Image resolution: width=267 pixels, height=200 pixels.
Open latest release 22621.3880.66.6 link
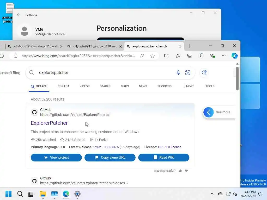[106, 147]
